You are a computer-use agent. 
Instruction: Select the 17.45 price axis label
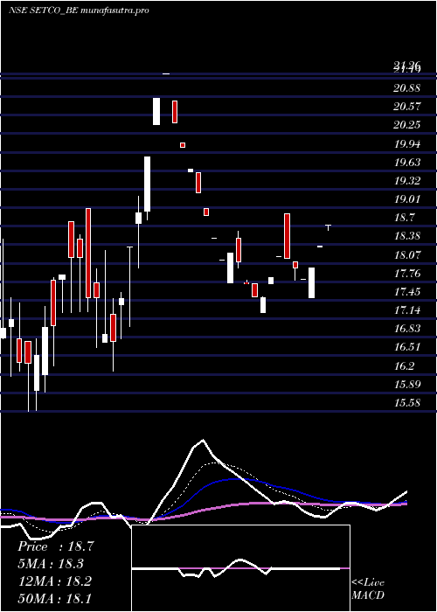click(x=407, y=292)
